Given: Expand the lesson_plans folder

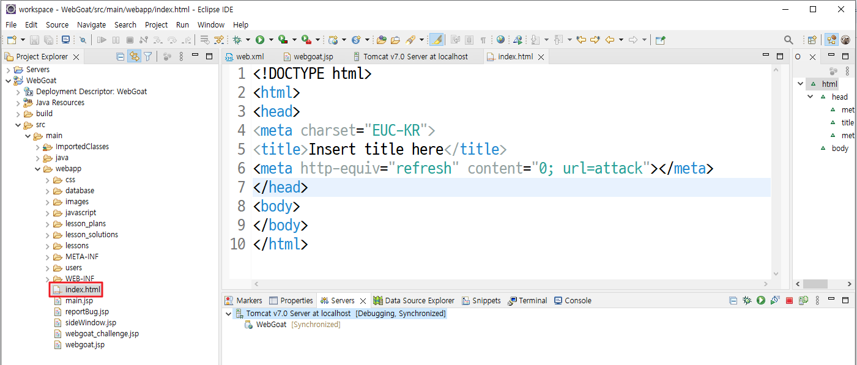Looking at the screenshot, I should [48, 224].
